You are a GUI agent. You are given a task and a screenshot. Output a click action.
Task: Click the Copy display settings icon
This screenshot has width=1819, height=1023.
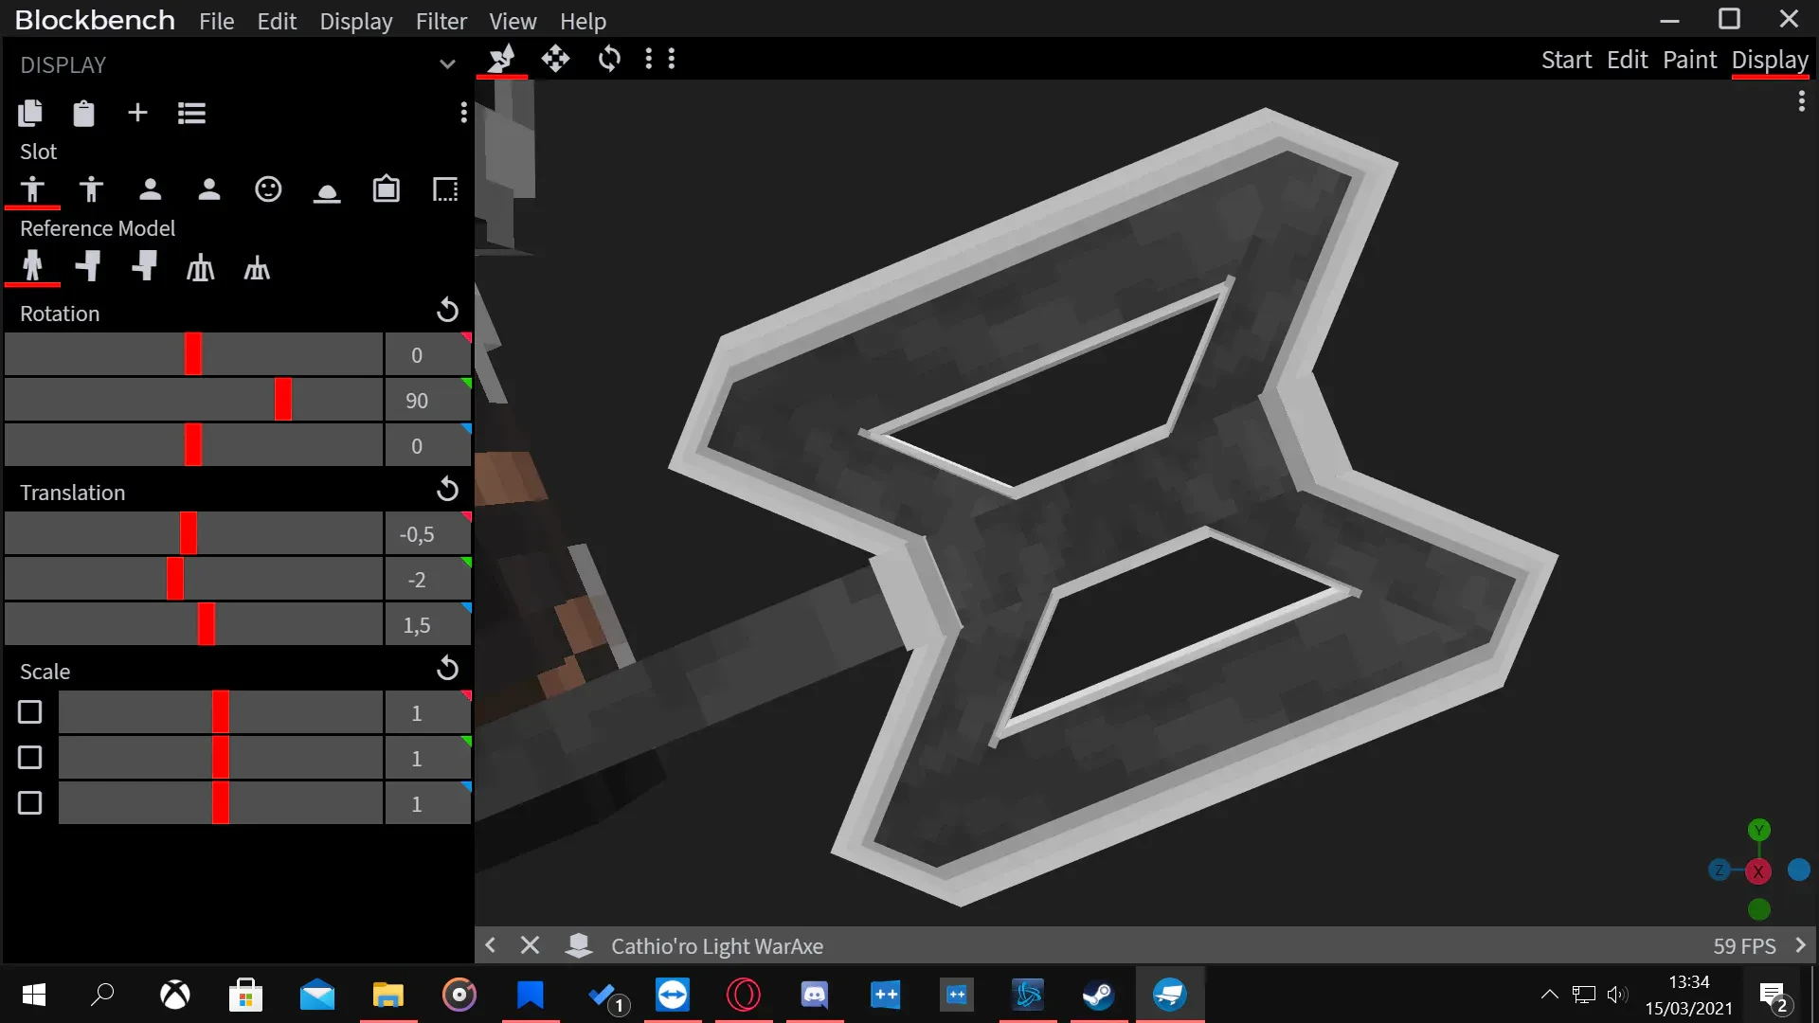[x=30, y=114]
